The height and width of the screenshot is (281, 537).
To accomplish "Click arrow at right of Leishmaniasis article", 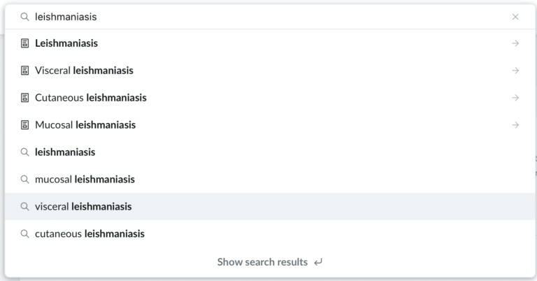I will (515, 43).
